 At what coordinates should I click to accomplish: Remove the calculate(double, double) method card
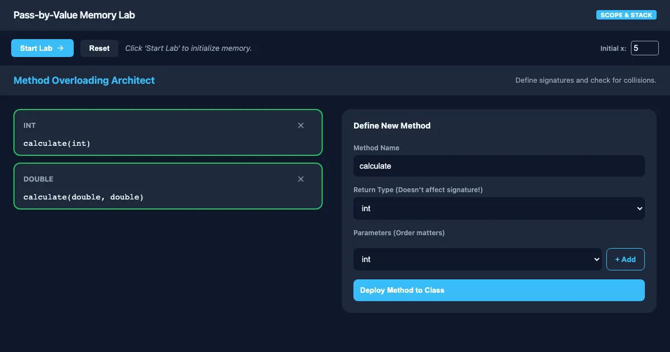[301, 179]
